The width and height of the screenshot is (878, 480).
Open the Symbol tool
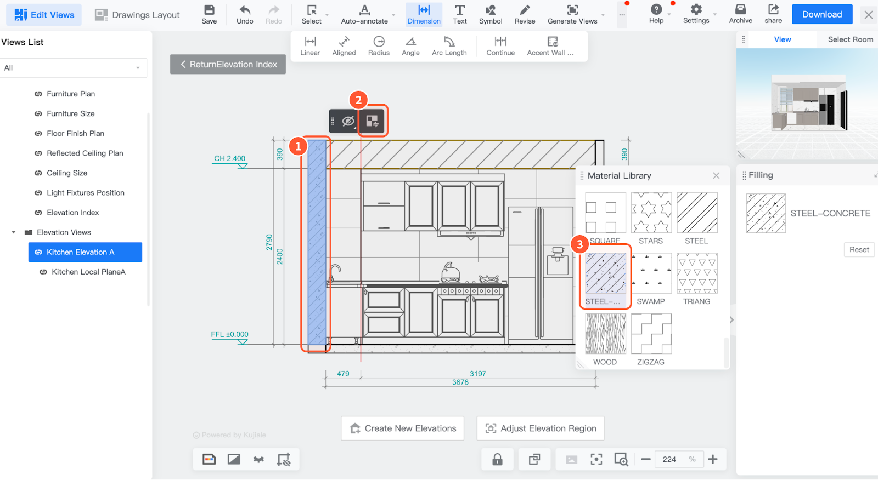click(490, 15)
